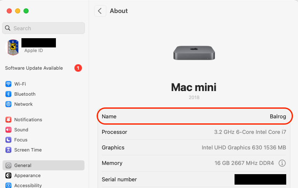Open the Notifications label in sidebar

(x=28, y=120)
